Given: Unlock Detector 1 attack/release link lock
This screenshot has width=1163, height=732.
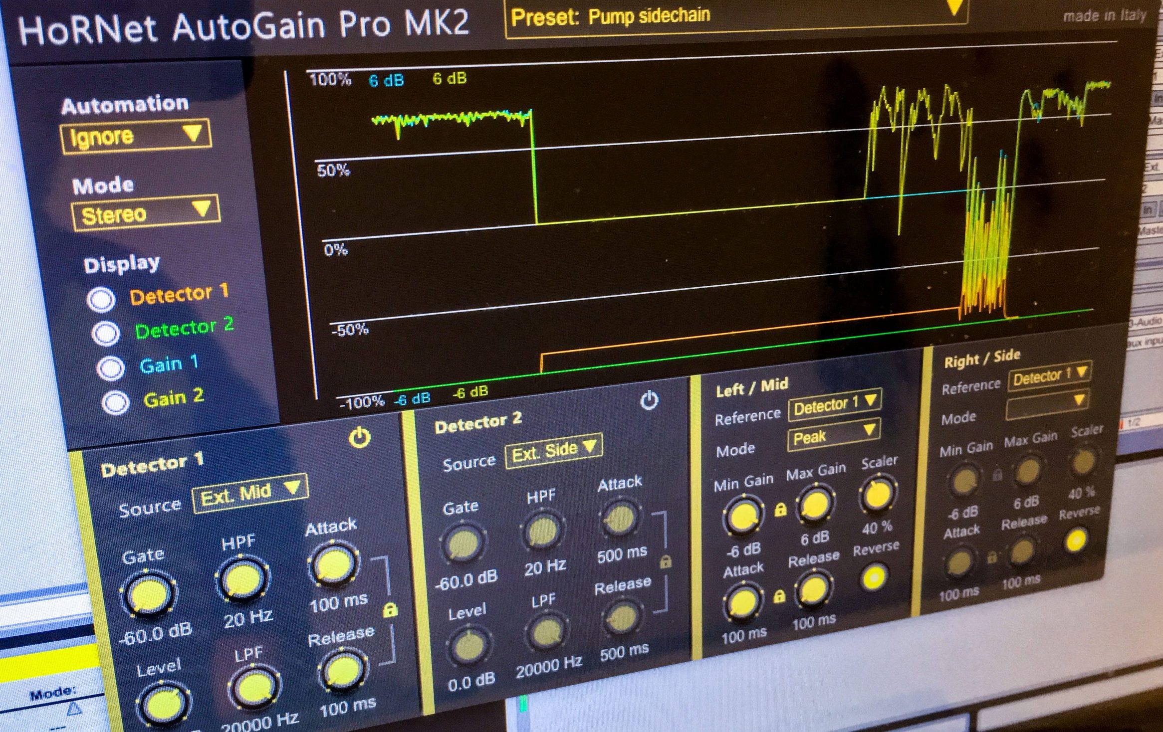Looking at the screenshot, I should (x=390, y=610).
